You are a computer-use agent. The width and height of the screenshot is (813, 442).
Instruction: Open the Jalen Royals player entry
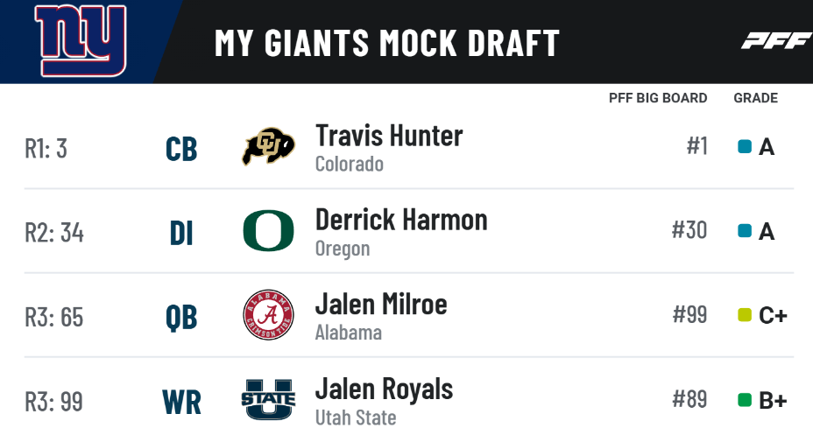384,389
